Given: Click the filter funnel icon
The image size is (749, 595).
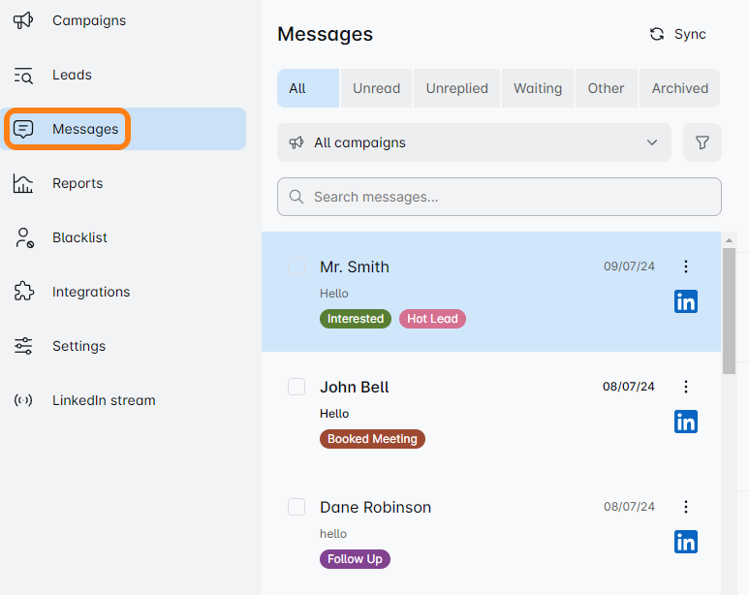Looking at the screenshot, I should pos(702,142).
